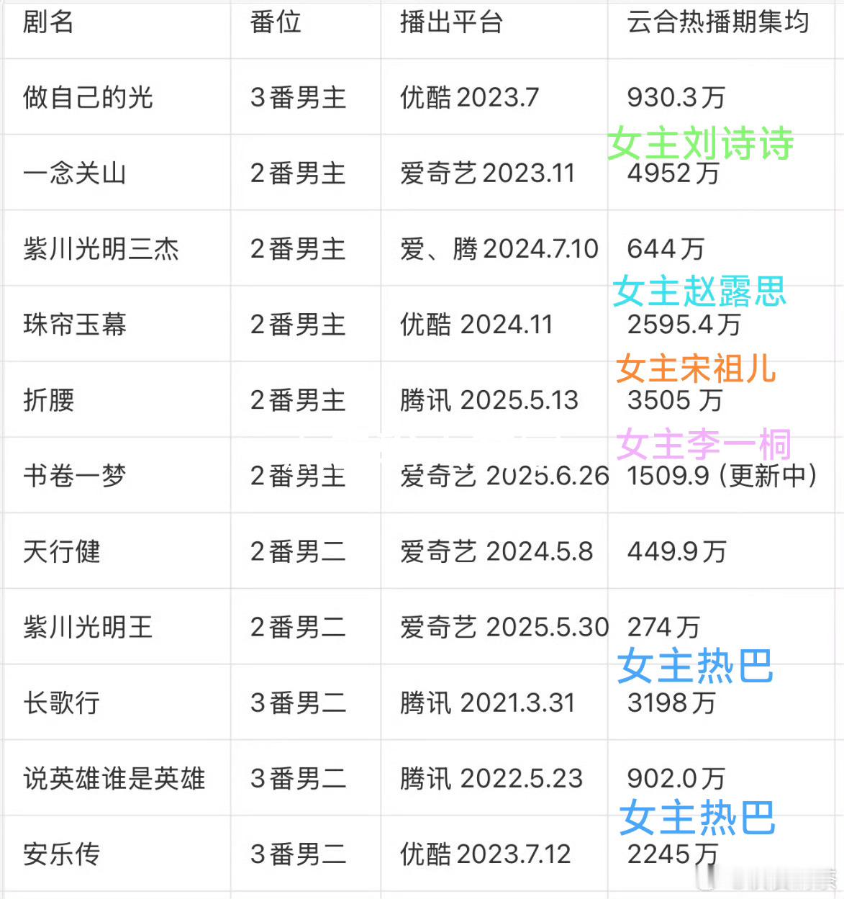The height and width of the screenshot is (899, 844).
Task: Click the 1509.9 (更新中) value
Action: point(722,476)
